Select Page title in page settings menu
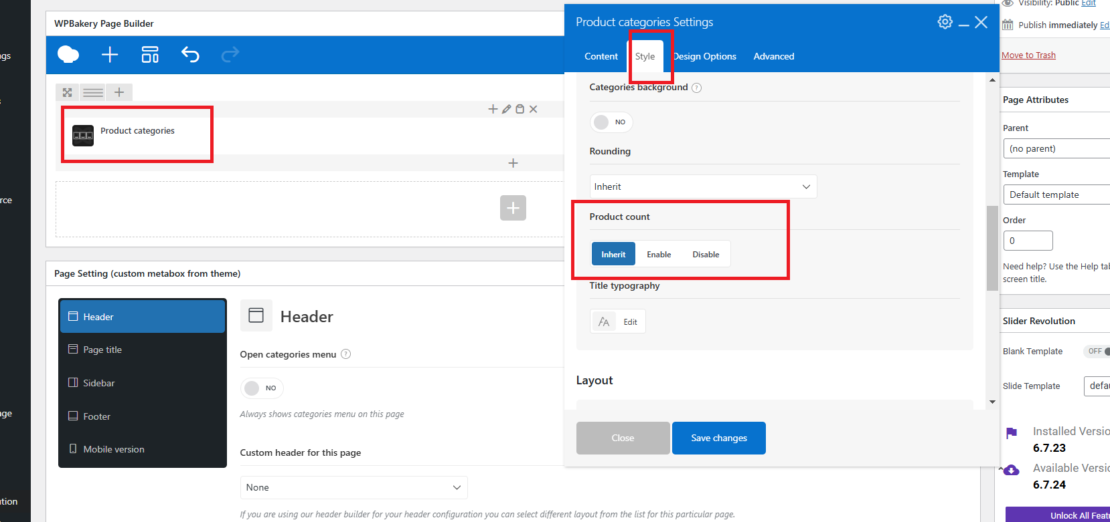The image size is (1110, 522). point(143,350)
